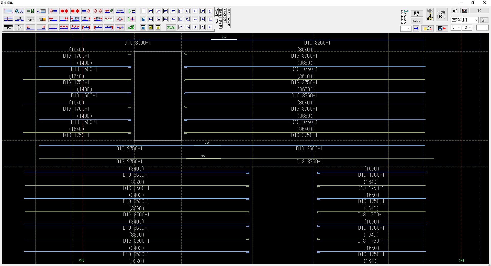Select the scissors cut-region tool

point(30,19)
